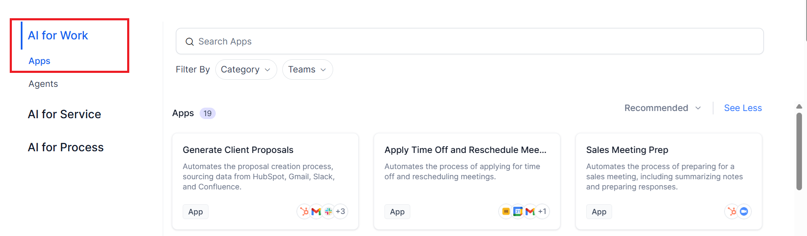Click Gmail icon on Generate Client Proposals card

point(316,211)
